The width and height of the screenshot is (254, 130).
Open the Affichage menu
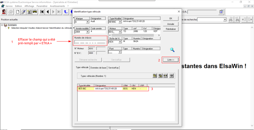coord(29,6)
